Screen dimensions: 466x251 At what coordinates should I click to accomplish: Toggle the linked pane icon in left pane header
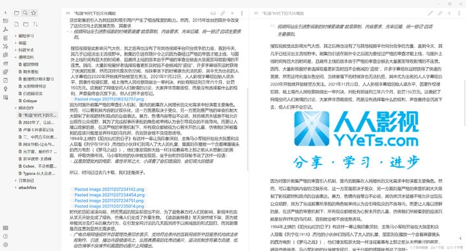click(x=223, y=14)
